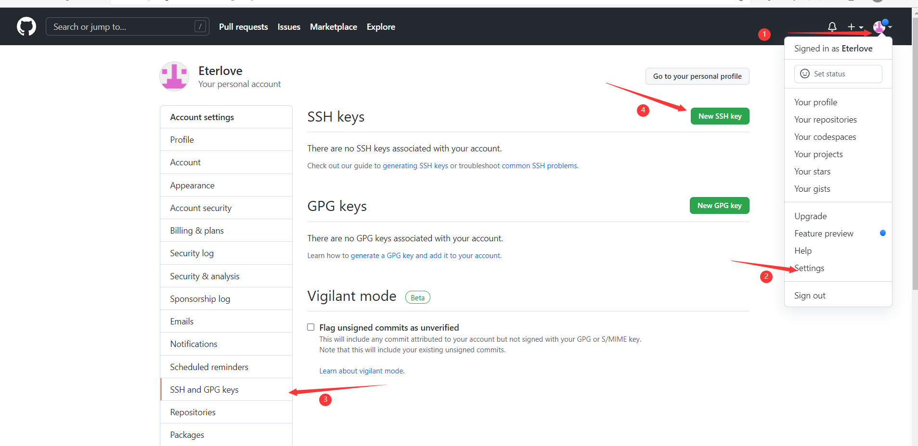918x446 pixels.
Task: Open Security log in the sidebar
Action: pyautogui.click(x=226, y=253)
